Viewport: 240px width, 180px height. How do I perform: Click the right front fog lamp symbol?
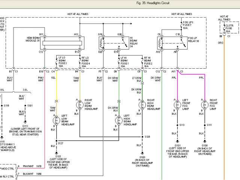204,104
